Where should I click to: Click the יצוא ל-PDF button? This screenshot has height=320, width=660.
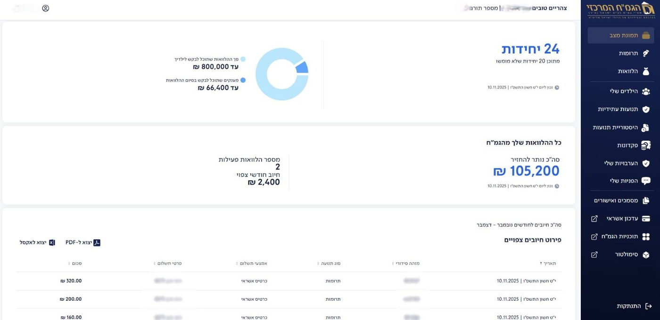point(83,243)
